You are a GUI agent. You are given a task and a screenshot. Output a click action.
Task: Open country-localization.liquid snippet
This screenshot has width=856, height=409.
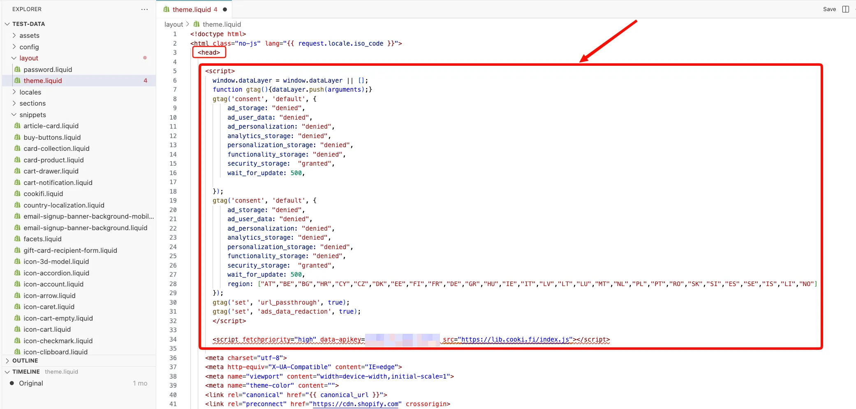(x=64, y=205)
